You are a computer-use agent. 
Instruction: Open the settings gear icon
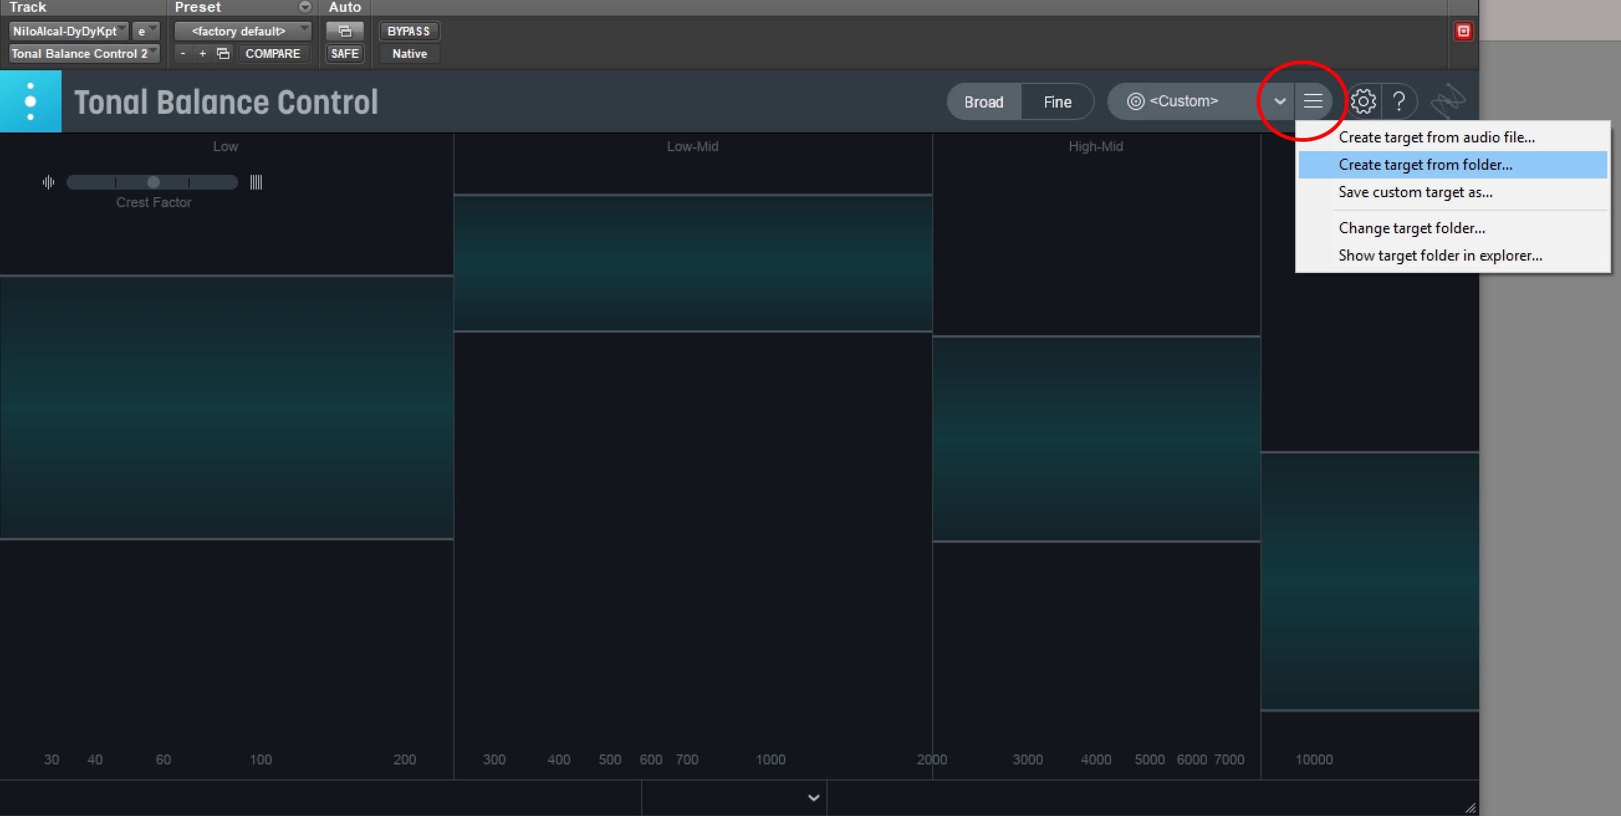[x=1363, y=101]
